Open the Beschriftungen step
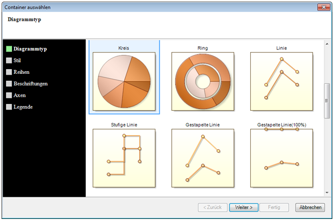The image size is (336, 221). 31,83
